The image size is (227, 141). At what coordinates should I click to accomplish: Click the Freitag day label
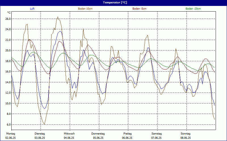click(127, 133)
